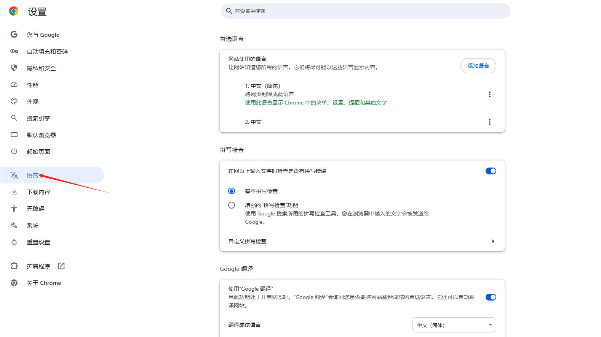Click the 拼写检查 section heading

pos(232,150)
